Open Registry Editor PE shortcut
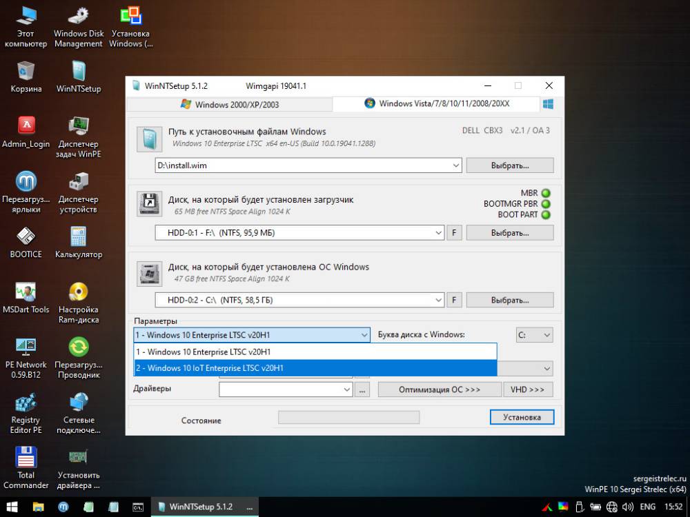The height and width of the screenshot is (517, 690). pos(26,413)
